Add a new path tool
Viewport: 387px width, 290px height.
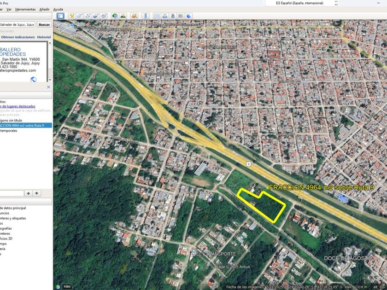[88, 16]
